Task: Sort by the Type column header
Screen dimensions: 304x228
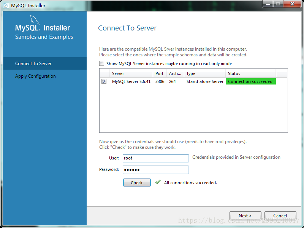Action: coord(205,73)
